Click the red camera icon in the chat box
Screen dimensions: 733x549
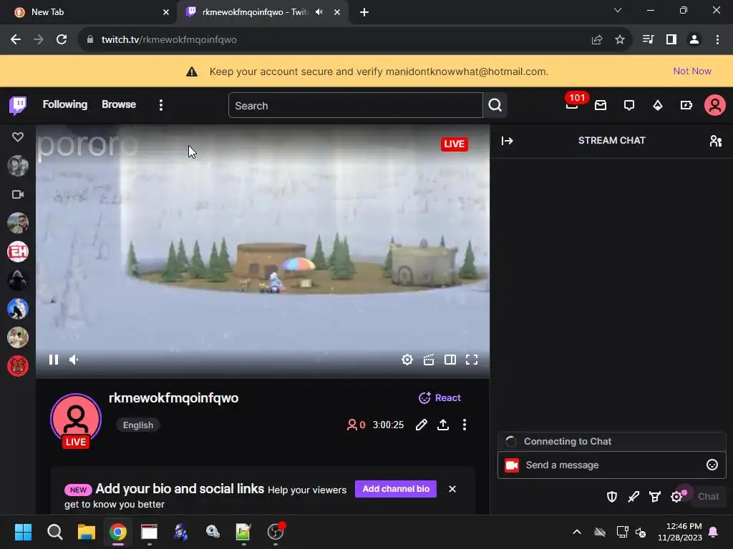coord(512,465)
